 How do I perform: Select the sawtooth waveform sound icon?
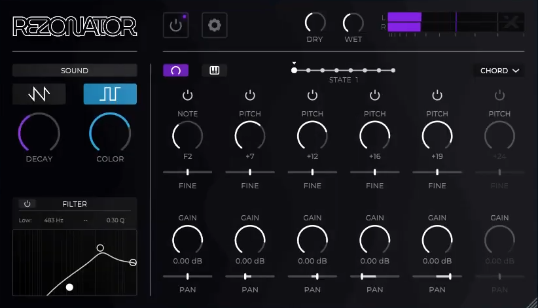[x=39, y=94]
